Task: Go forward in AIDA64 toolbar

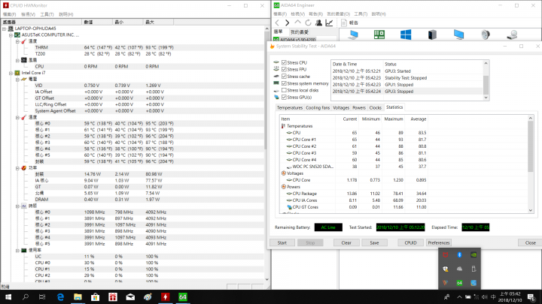Action: pyautogui.click(x=288, y=23)
